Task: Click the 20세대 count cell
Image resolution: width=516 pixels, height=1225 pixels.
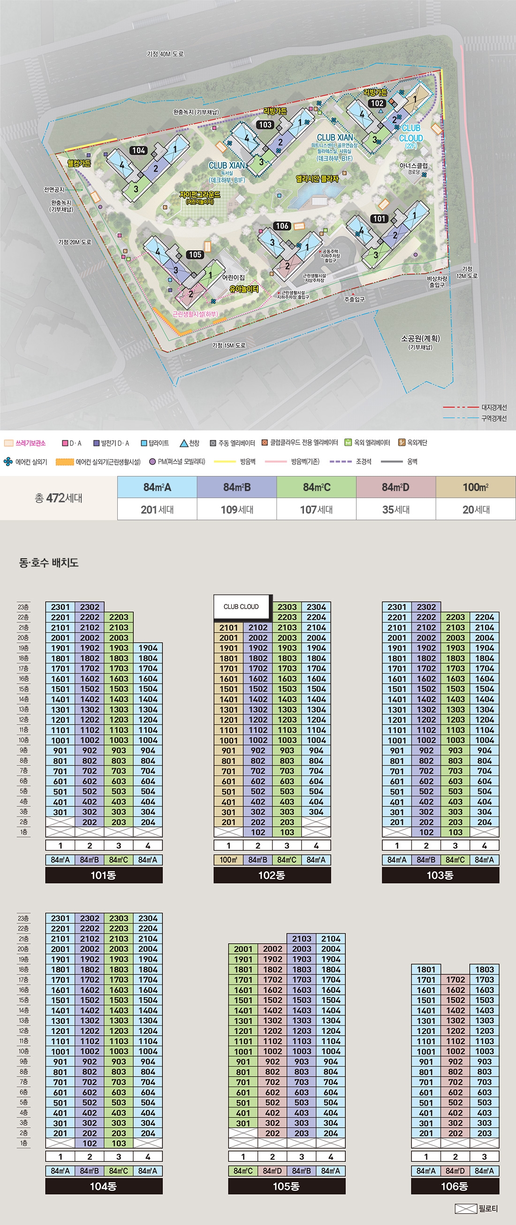Action: click(476, 509)
